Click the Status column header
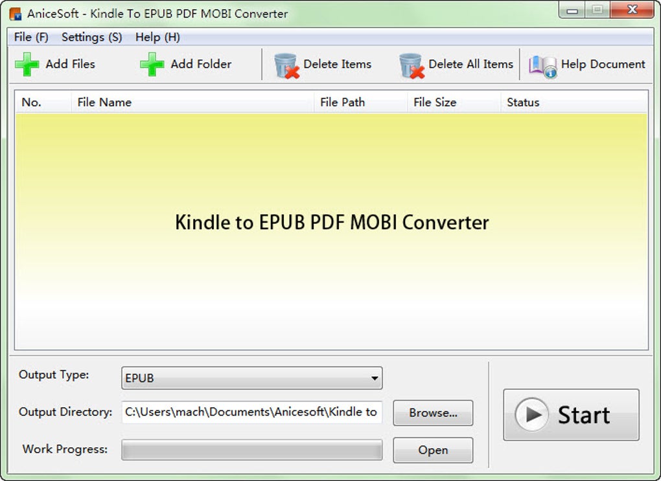 tap(574, 102)
